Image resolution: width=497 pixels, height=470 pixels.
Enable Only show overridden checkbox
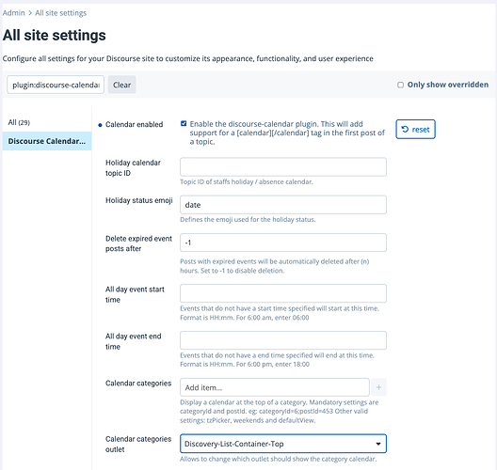pyautogui.click(x=401, y=85)
